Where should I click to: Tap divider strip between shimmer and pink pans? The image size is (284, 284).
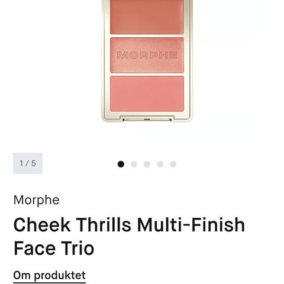click(147, 75)
